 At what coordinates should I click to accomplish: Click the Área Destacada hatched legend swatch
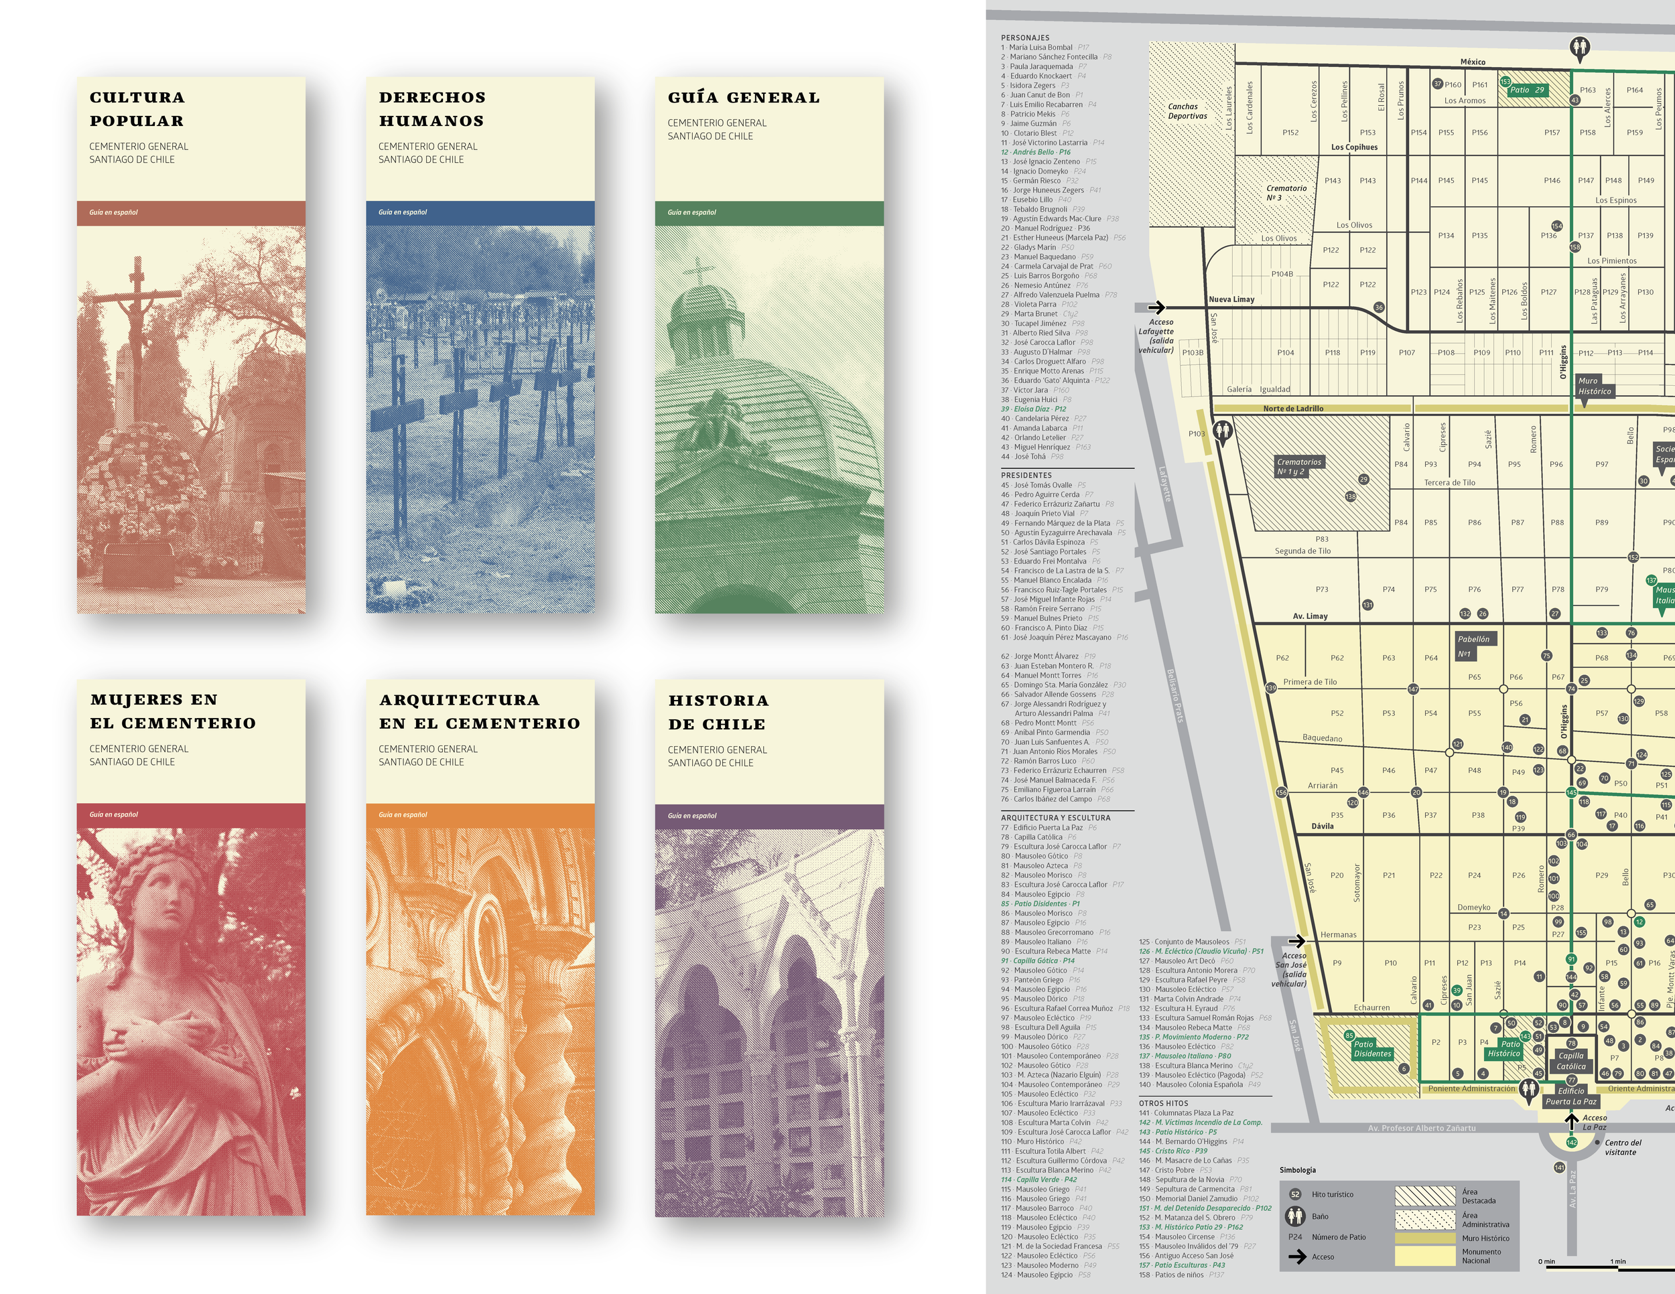pyautogui.click(x=1425, y=1196)
